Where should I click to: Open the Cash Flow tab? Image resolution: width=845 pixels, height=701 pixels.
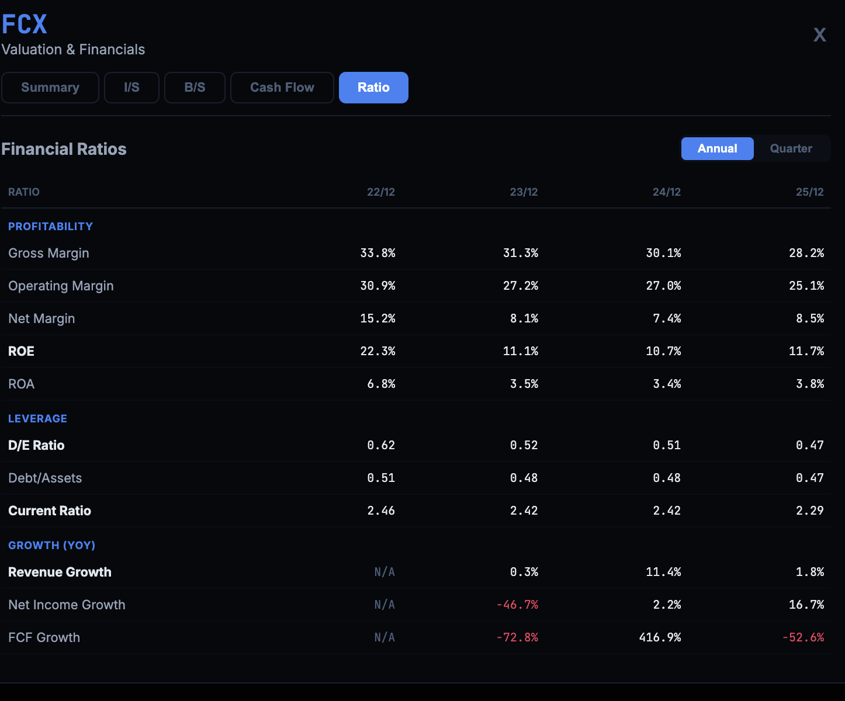click(x=282, y=88)
